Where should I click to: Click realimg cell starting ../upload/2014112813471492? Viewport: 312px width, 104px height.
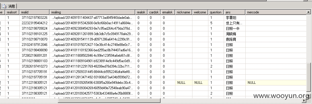click(x=92, y=77)
